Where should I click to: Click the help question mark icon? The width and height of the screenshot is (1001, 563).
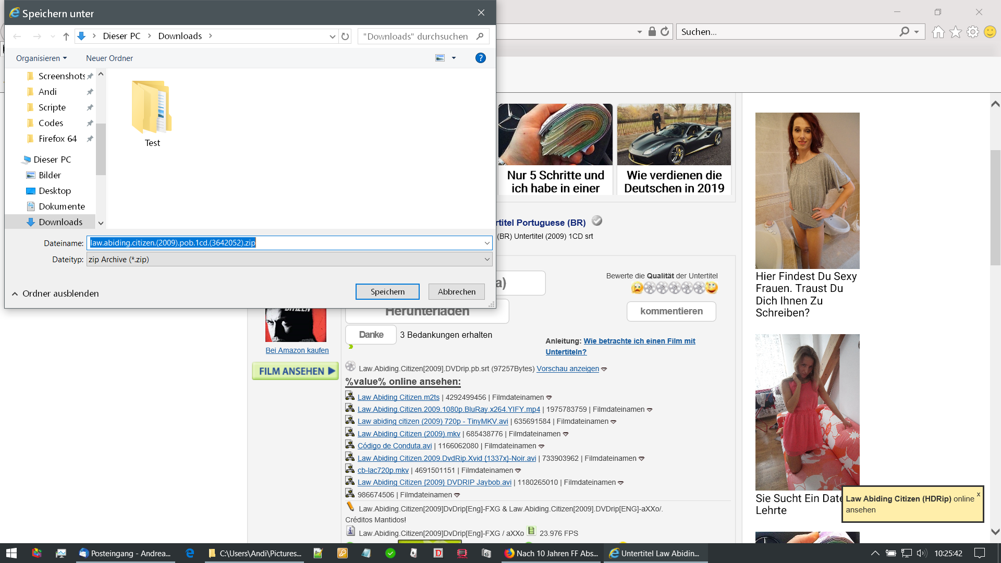point(480,58)
